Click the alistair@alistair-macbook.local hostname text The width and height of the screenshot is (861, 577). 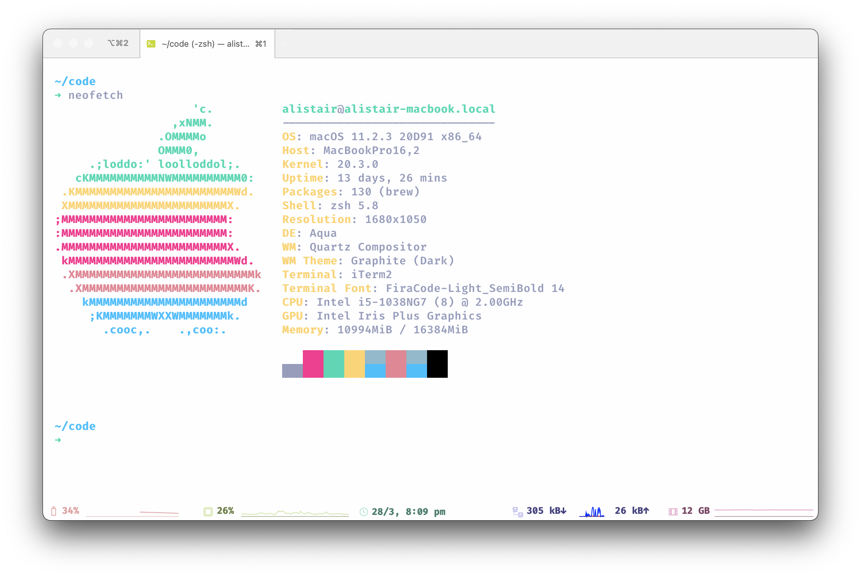coord(389,109)
